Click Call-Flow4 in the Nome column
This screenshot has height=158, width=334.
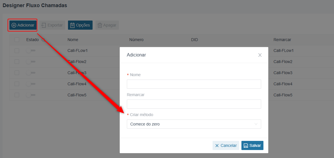click(77, 84)
